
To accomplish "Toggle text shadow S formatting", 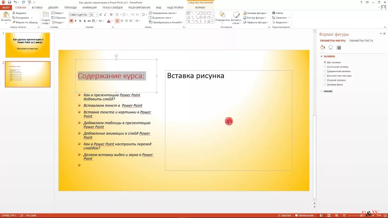I will click(85, 21).
